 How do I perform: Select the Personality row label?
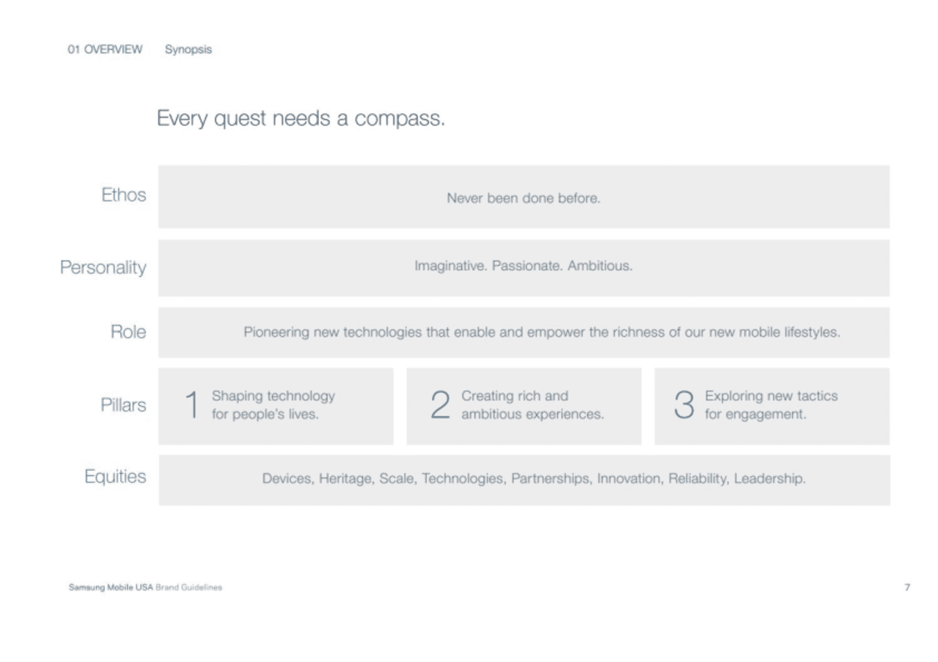(x=103, y=268)
